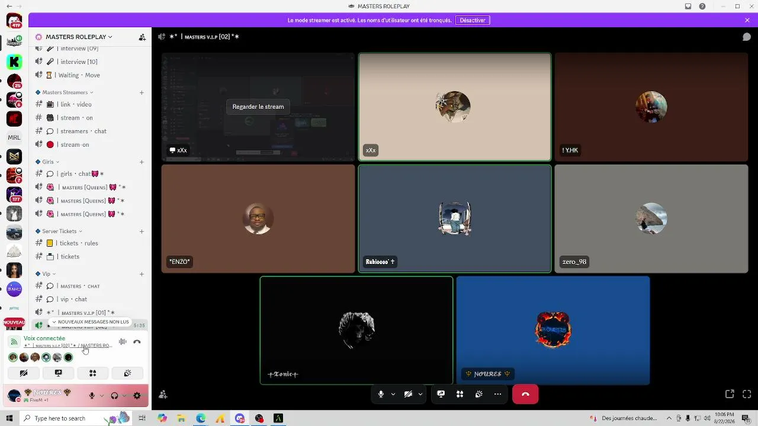Open Microsoft Edge from the taskbar
Image resolution: width=758 pixels, height=426 pixels.
(201, 418)
